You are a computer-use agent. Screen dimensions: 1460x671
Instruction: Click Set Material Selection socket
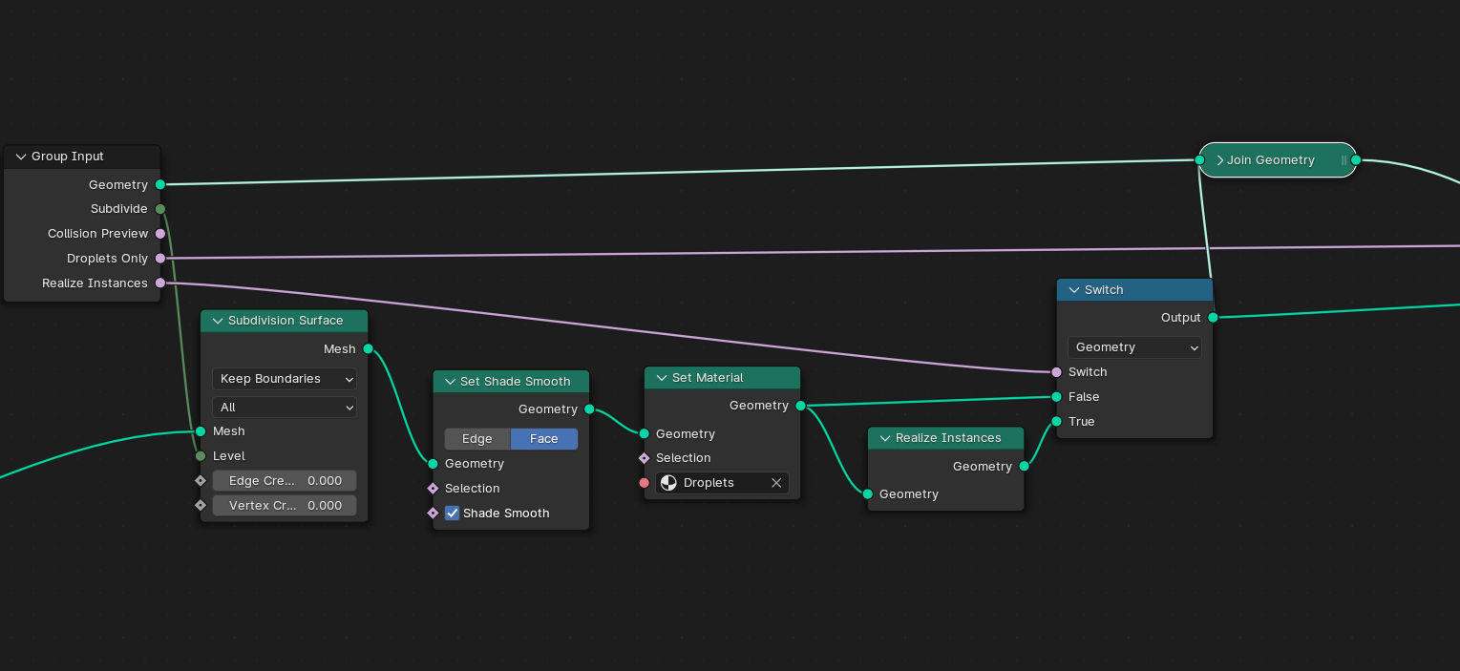pyautogui.click(x=644, y=458)
